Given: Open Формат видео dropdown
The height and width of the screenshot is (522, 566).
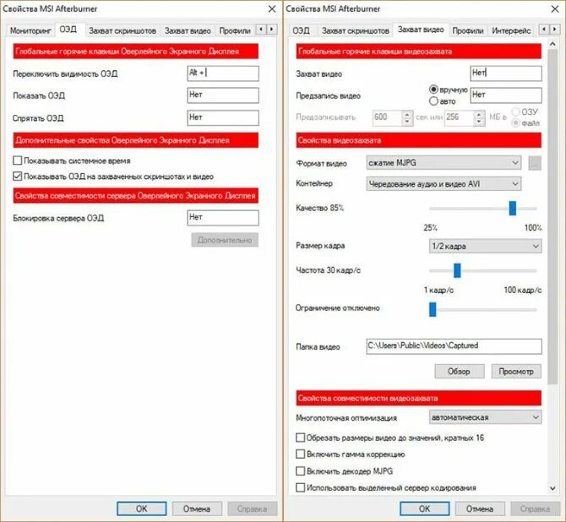Looking at the screenshot, I should pos(444,163).
